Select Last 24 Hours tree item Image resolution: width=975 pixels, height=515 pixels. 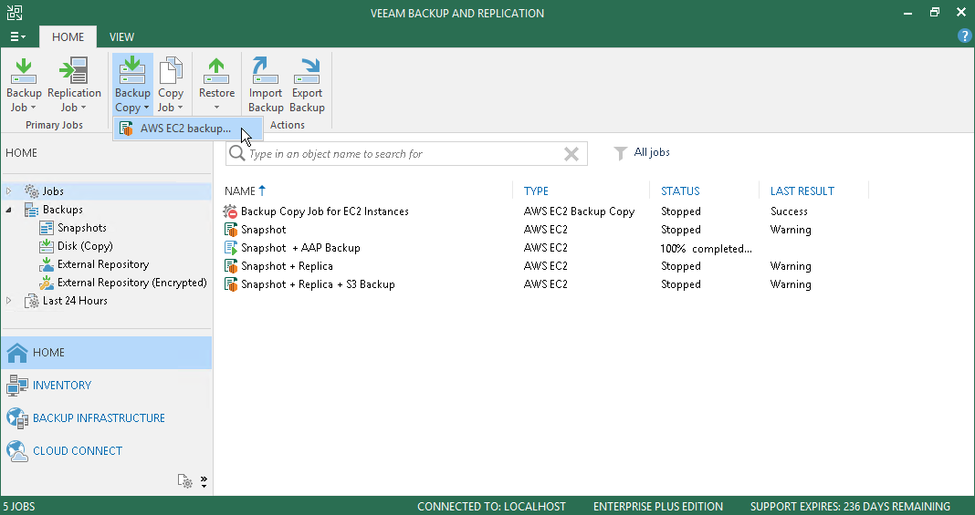(75, 300)
